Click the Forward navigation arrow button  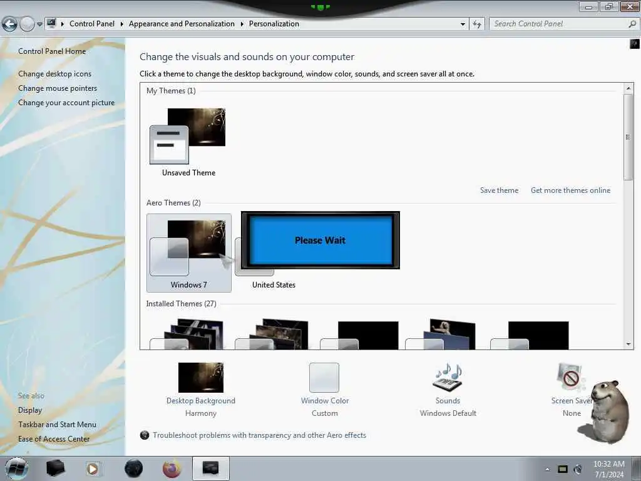[x=27, y=24]
